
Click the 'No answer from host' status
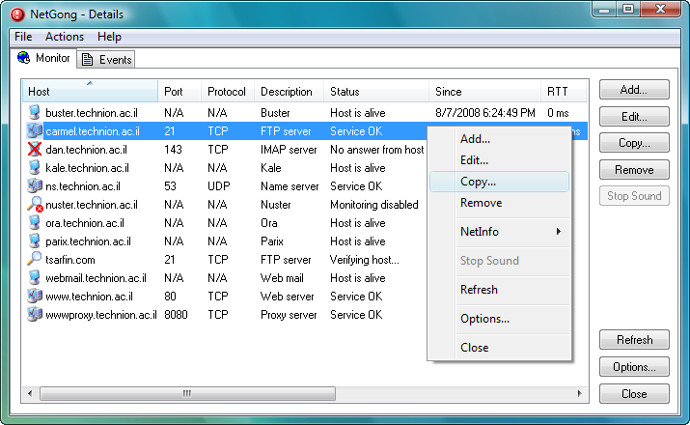coord(376,150)
